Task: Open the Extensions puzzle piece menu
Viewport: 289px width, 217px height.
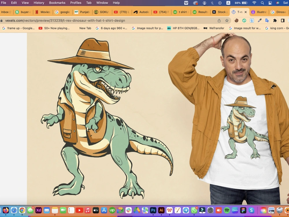Action: 275,21
